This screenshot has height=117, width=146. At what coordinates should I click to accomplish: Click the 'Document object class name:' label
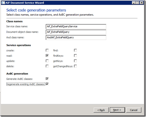pyautogui.click(x=22, y=32)
